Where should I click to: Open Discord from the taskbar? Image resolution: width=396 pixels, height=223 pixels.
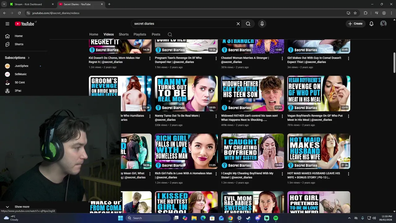pos(257,218)
